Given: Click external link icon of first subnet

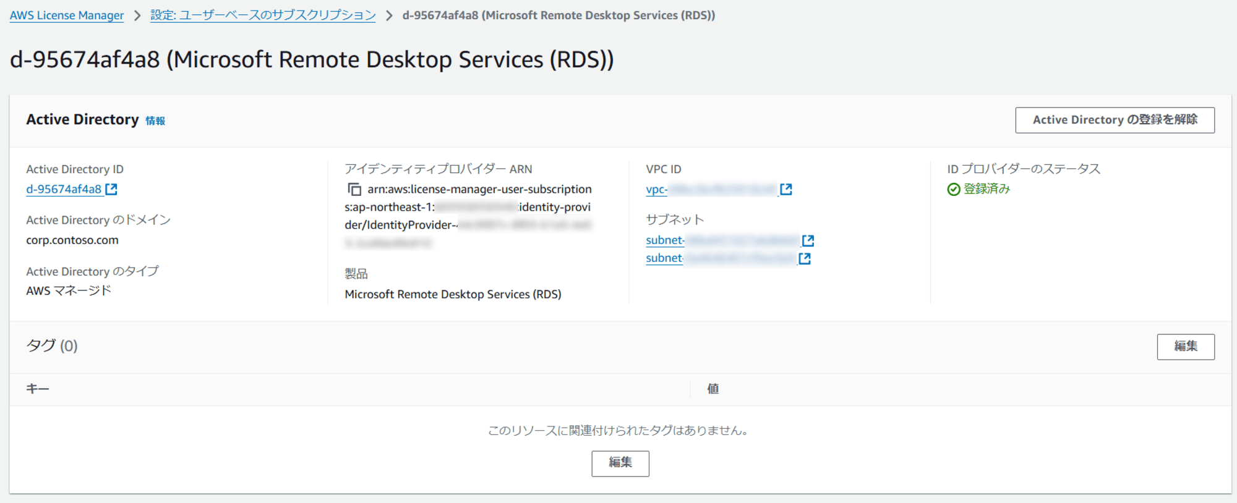Looking at the screenshot, I should click(x=808, y=240).
